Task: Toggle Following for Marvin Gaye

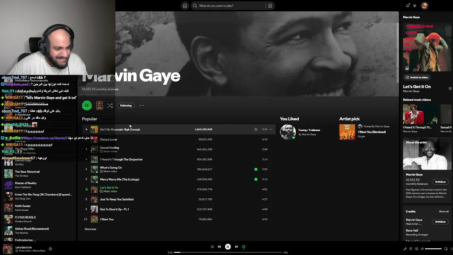Action: (x=126, y=106)
